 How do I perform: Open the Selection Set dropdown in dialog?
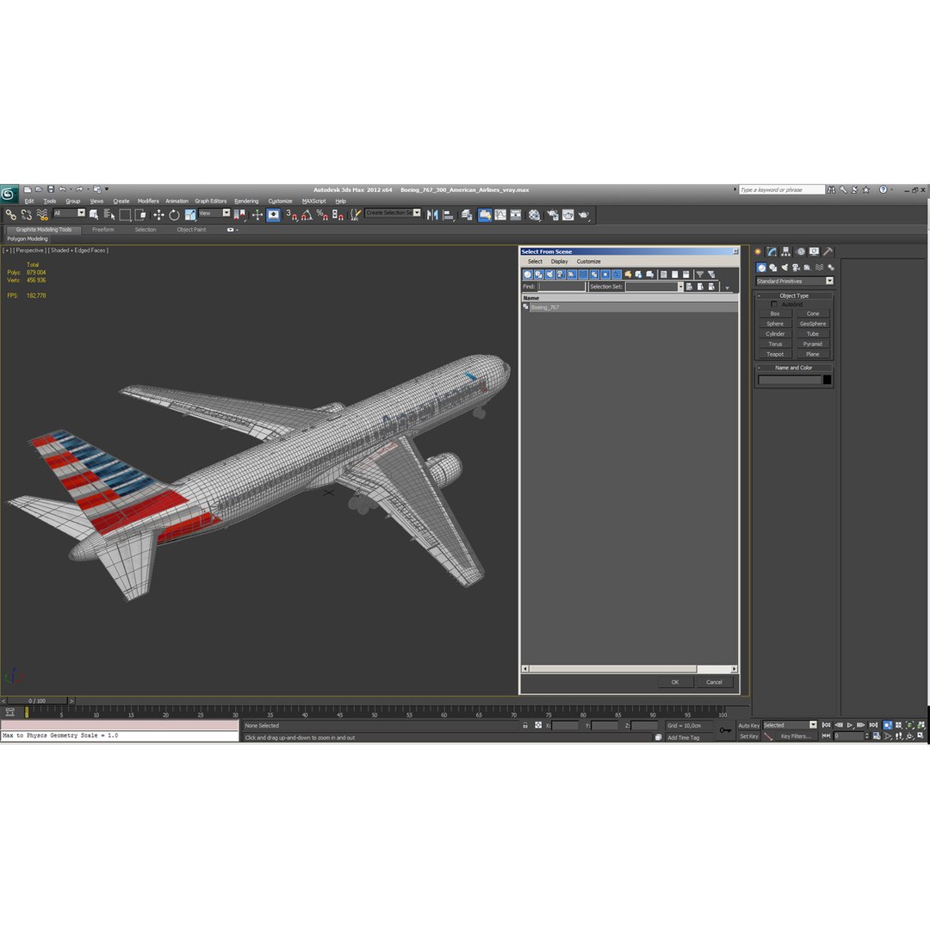(x=654, y=287)
